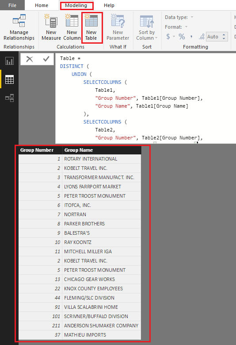Click Group Number value 211

(x=40, y=326)
